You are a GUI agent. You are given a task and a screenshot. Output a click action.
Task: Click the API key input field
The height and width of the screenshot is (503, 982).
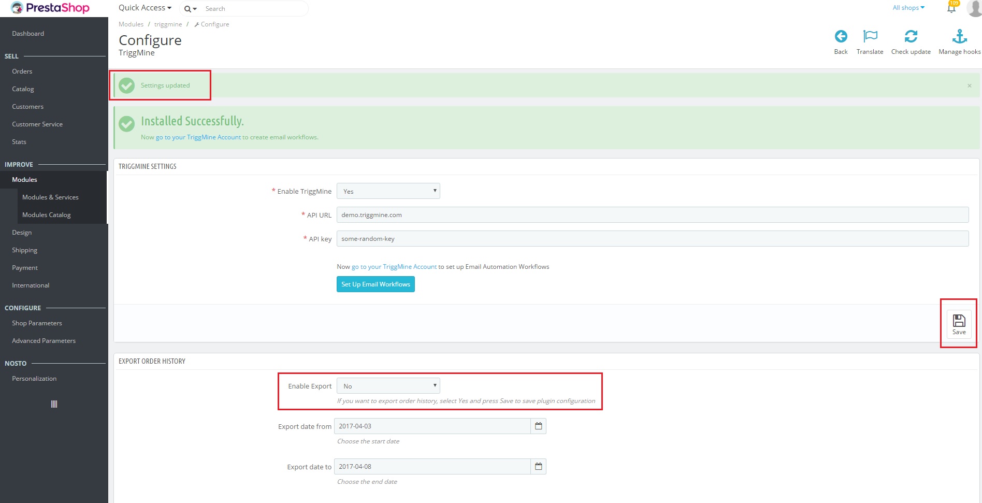pyautogui.click(x=653, y=239)
